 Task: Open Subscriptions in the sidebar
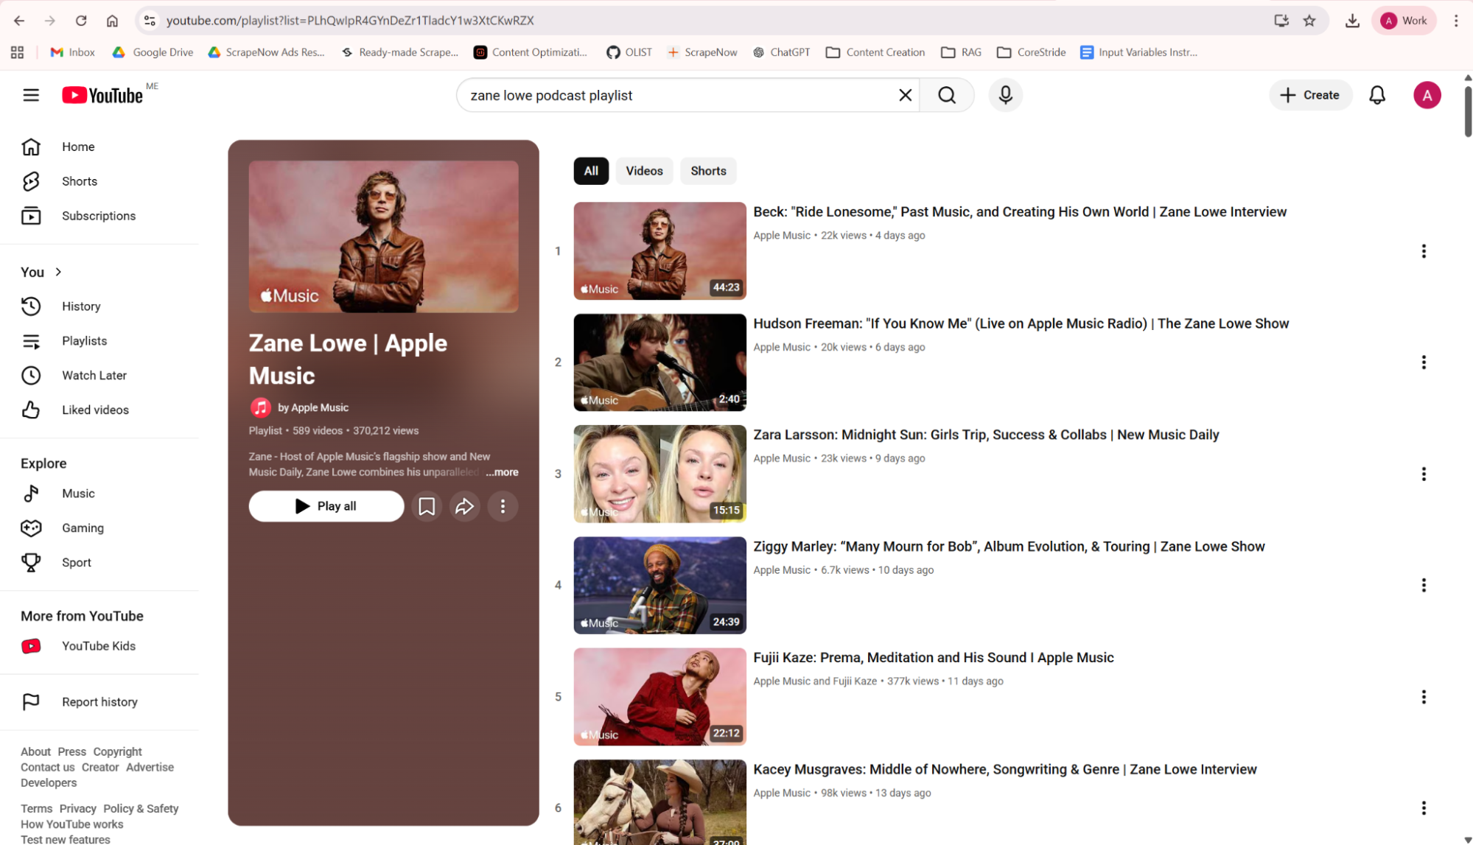[99, 216]
